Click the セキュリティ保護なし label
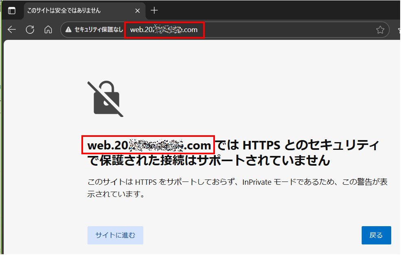Screen dimensions: 403x255 pyautogui.click(x=99, y=30)
